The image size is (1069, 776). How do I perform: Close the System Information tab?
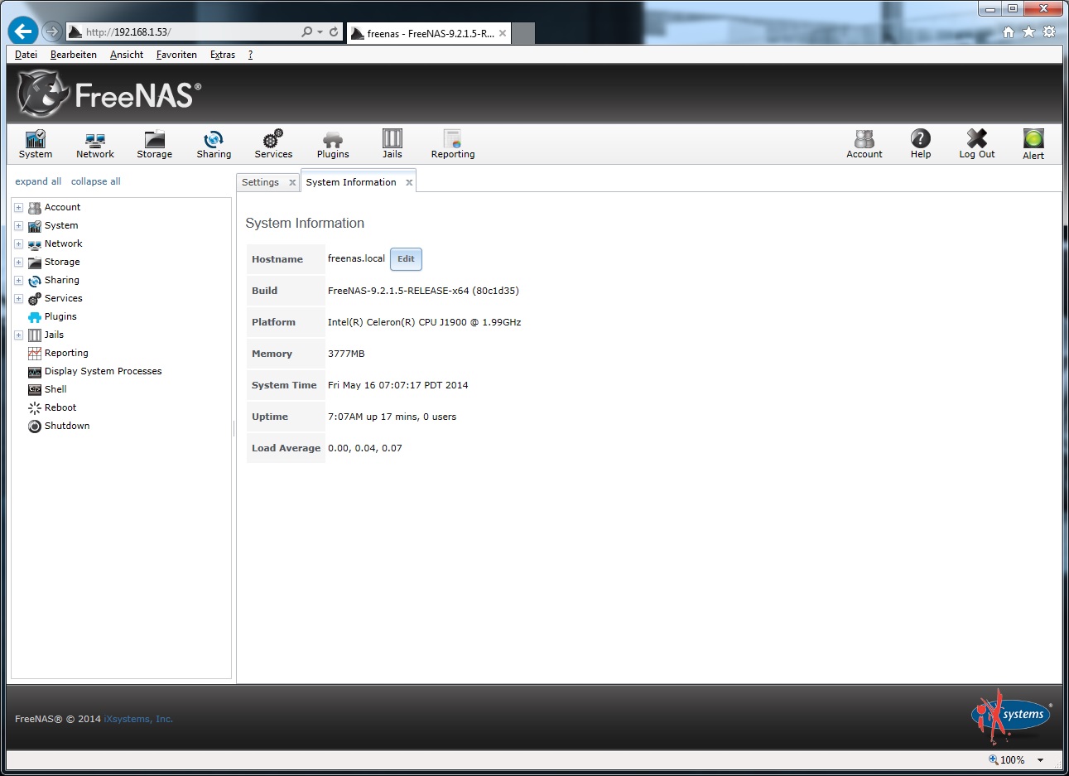click(x=409, y=183)
